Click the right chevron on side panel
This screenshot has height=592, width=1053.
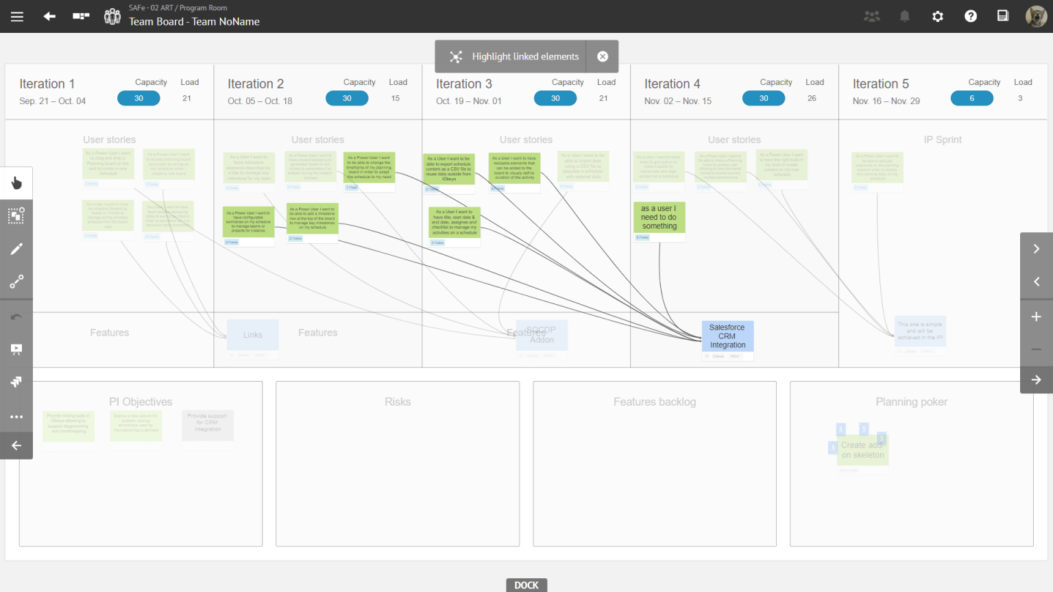tap(1037, 249)
